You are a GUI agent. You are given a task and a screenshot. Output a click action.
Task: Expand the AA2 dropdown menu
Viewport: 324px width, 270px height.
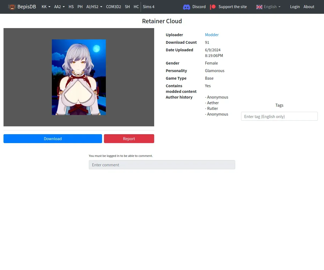(59, 7)
